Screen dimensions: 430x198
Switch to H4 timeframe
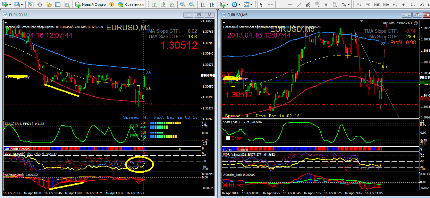[x=403, y=4]
